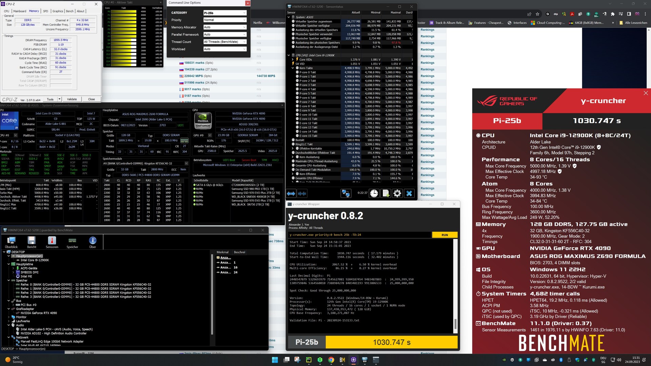Screen dimensions: 651x366
Task: Open the memory module selector dropdown in HWiNFO summary
Action: coord(186,163)
